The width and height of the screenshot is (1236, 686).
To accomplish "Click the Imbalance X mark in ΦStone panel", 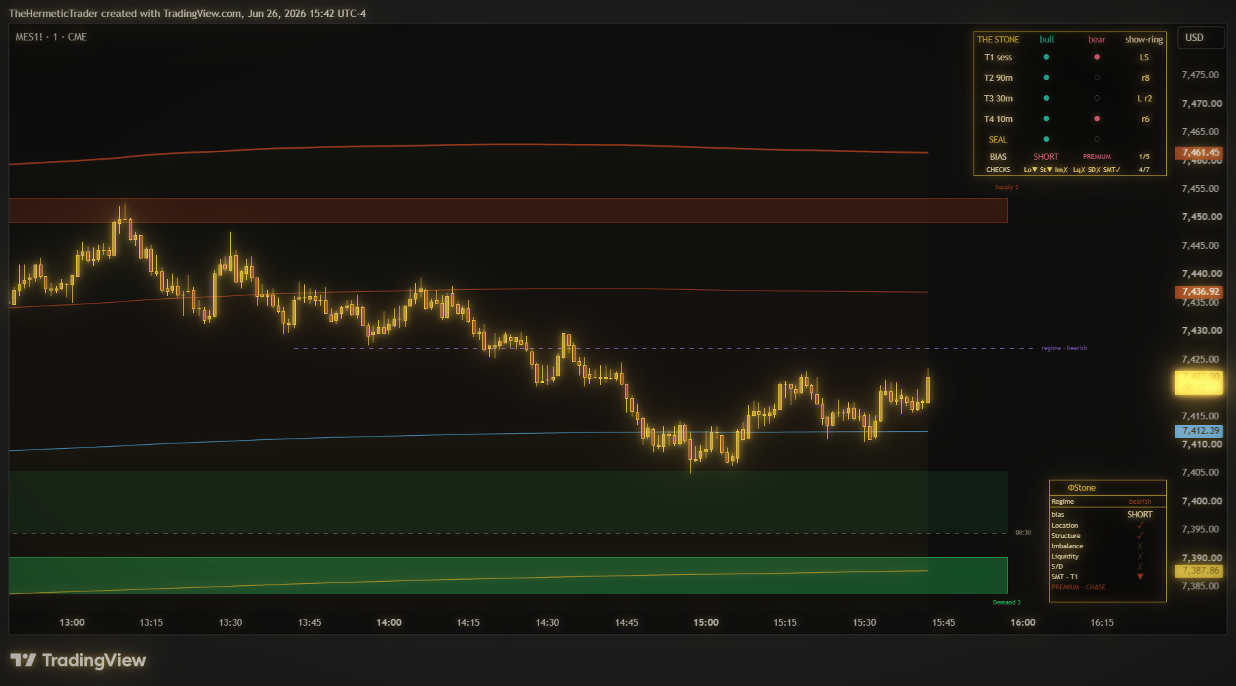I will (x=1140, y=546).
